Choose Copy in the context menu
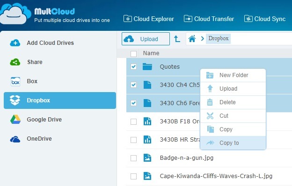Viewport: 292px width, 186px height. click(x=233, y=129)
